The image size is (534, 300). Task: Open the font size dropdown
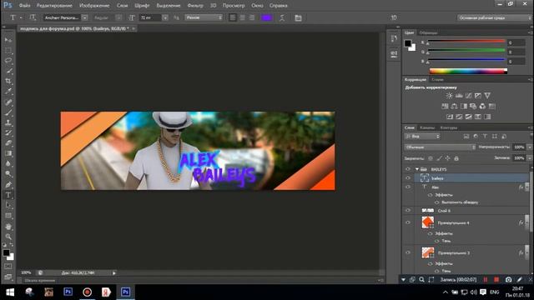click(x=165, y=17)
